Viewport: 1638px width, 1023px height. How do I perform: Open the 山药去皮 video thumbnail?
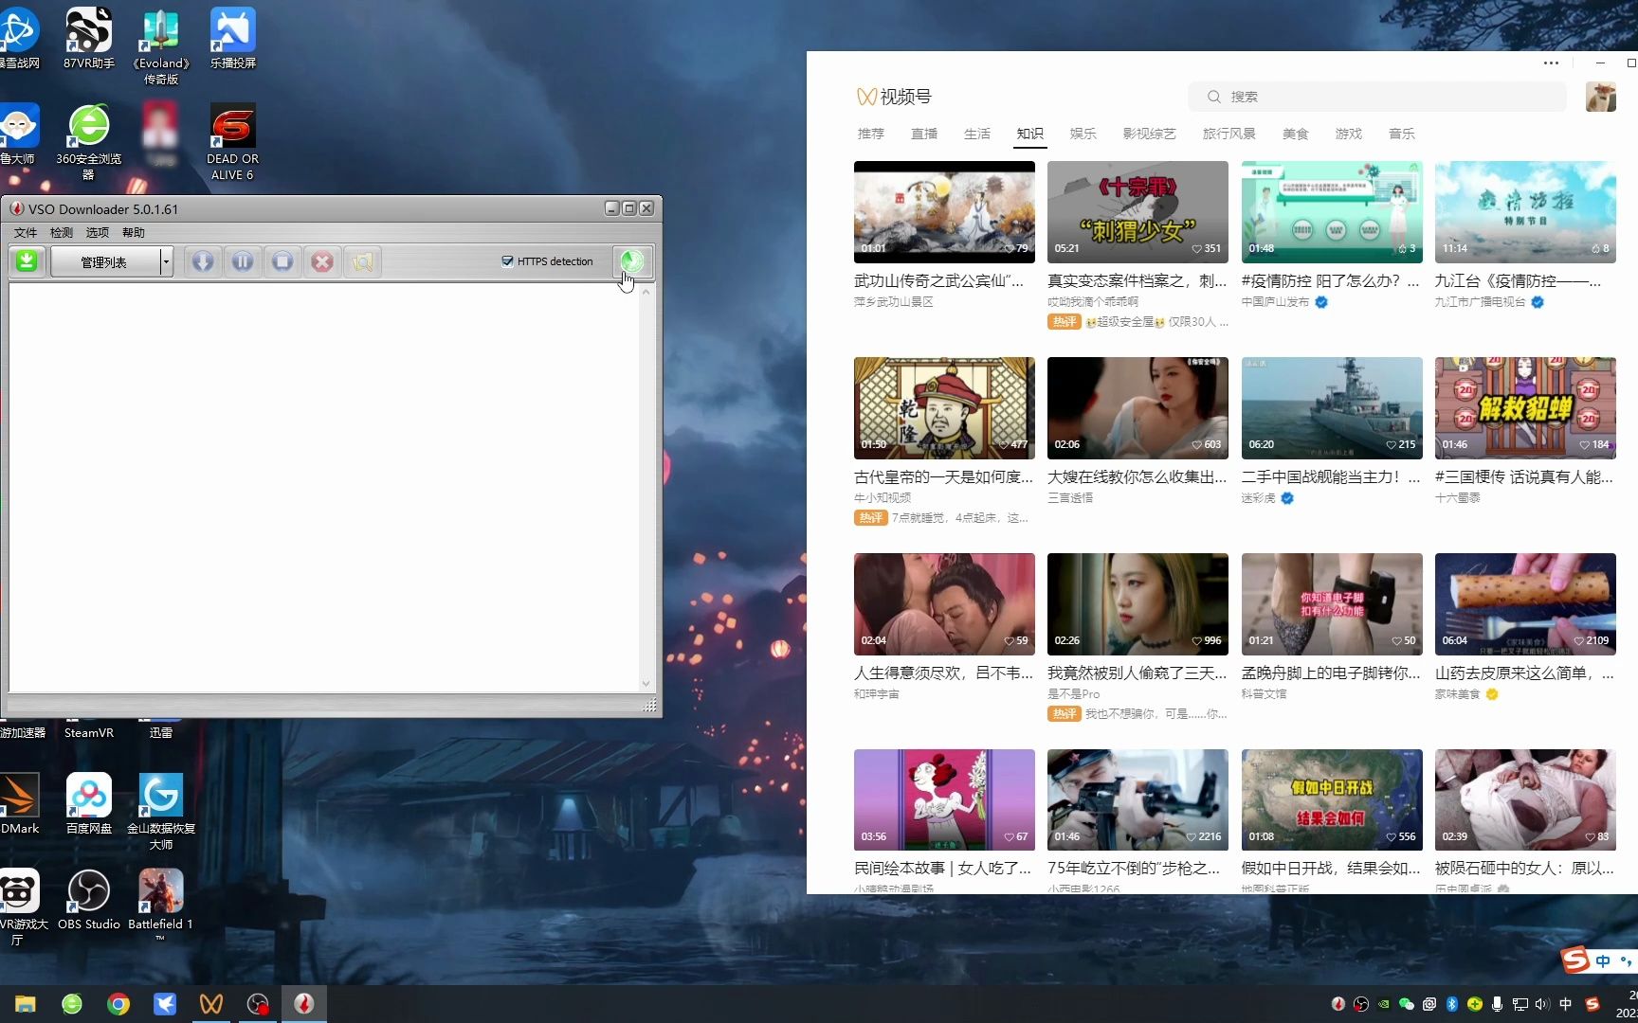point(1525,604)
